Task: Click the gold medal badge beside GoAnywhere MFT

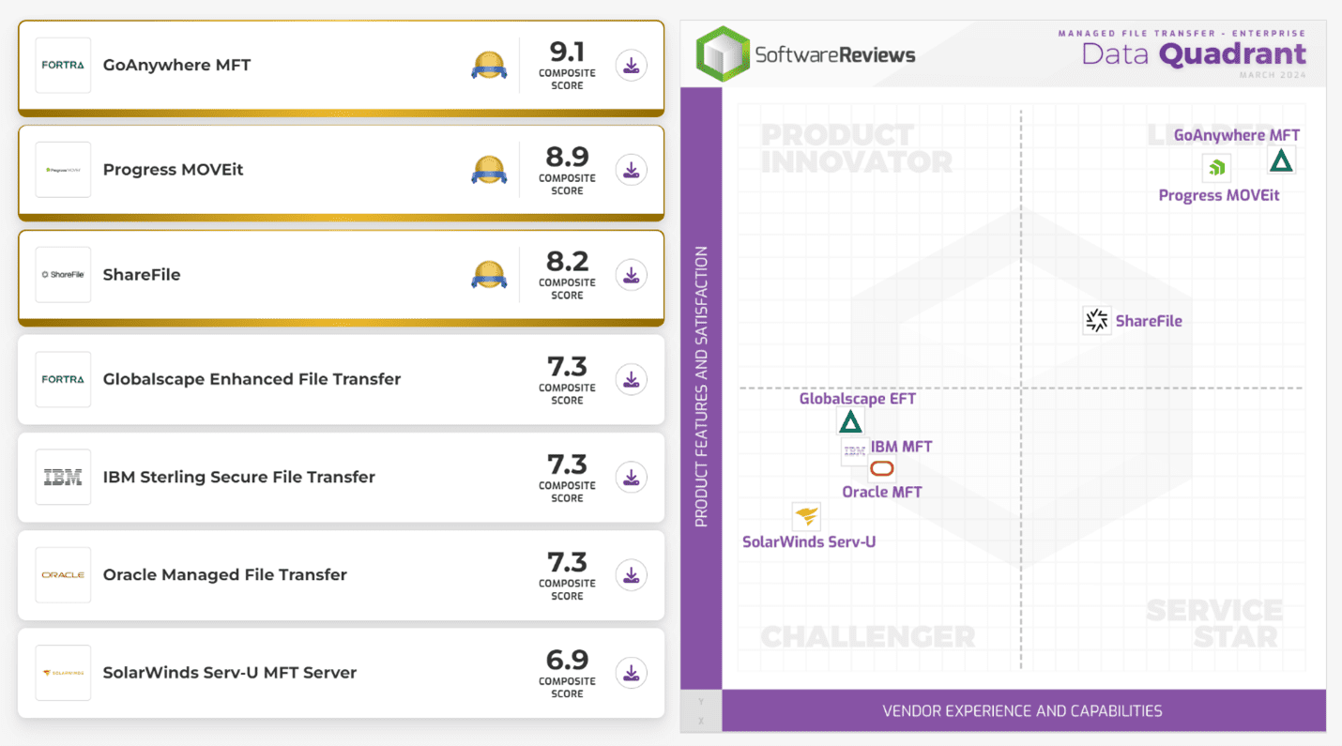Action: 489,65
